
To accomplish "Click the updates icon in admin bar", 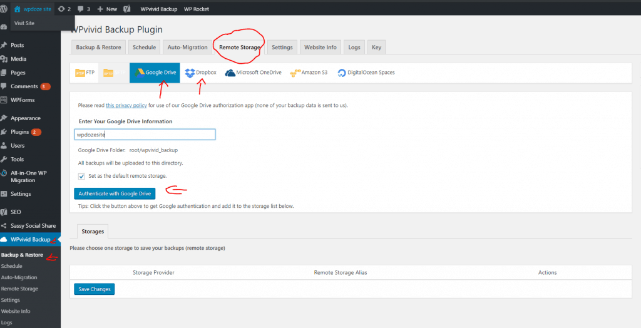I will (x=61, y=9).
